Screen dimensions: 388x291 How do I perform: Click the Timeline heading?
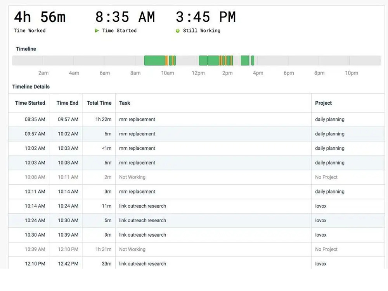(x=26, y=49)
